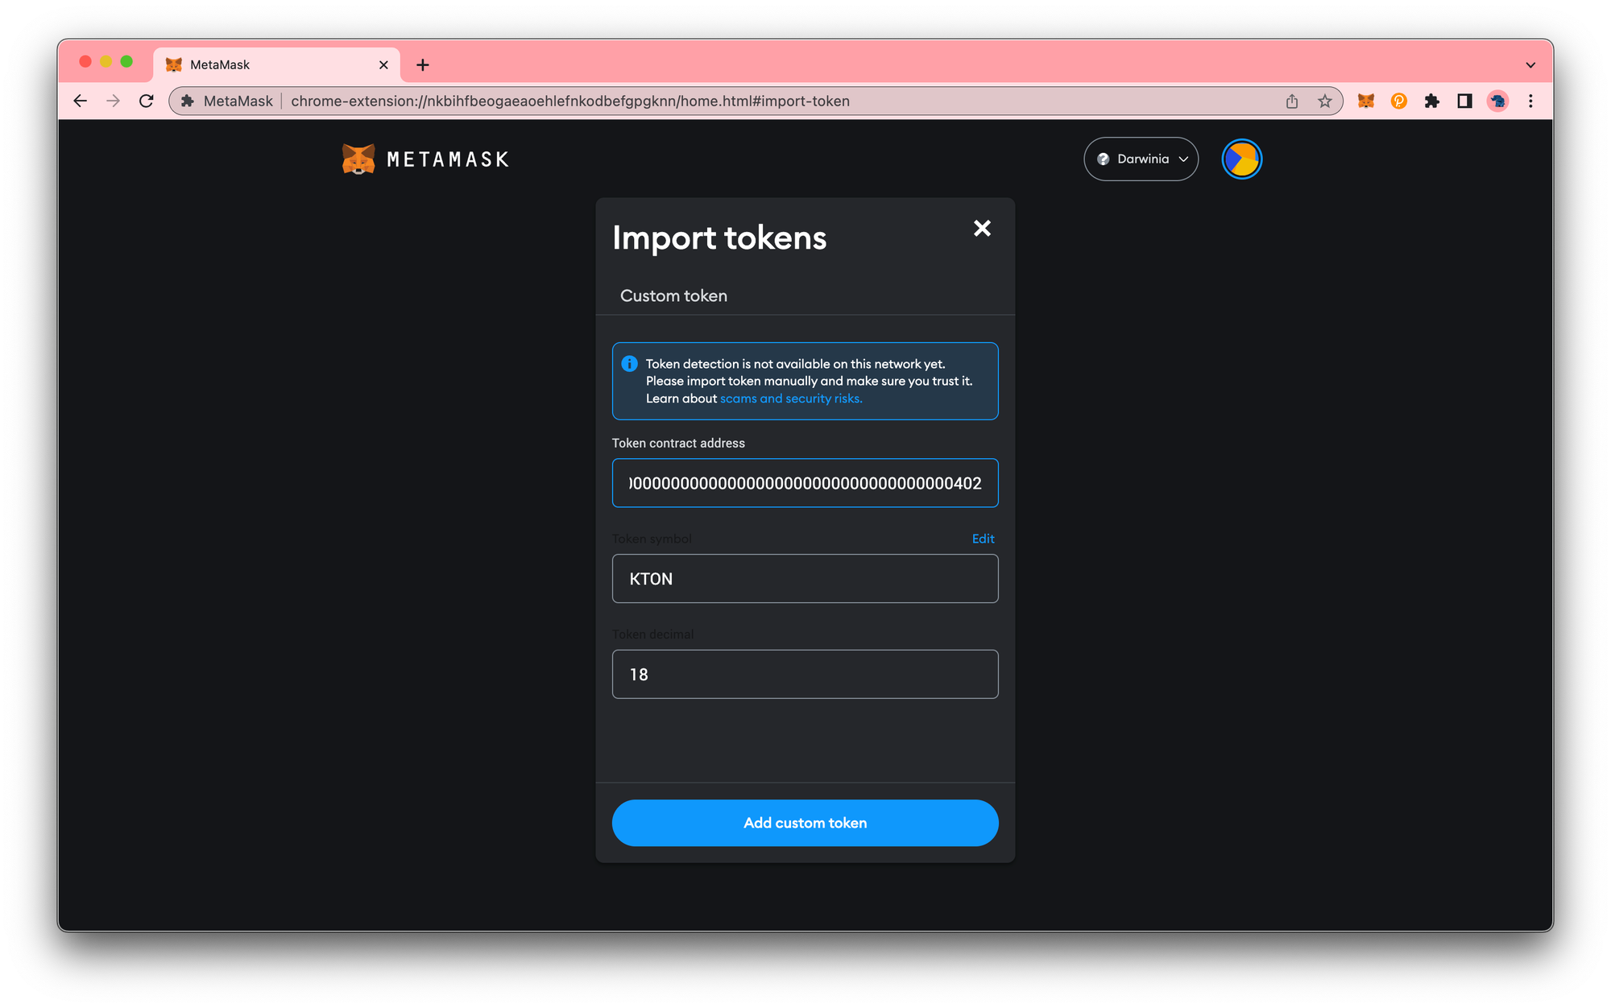Open a new browser tab

[423, 65]
